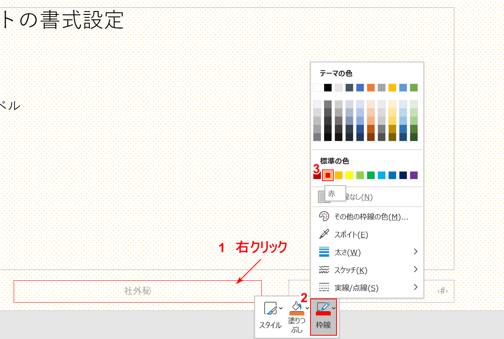Choose the darkest navy shade in the blue column
504x339 pixels.
coord(360,137)
